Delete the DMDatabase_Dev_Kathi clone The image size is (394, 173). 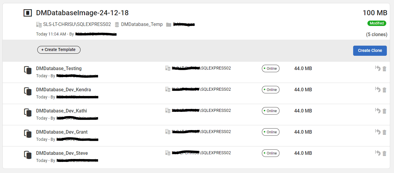[x=384, y=111]
